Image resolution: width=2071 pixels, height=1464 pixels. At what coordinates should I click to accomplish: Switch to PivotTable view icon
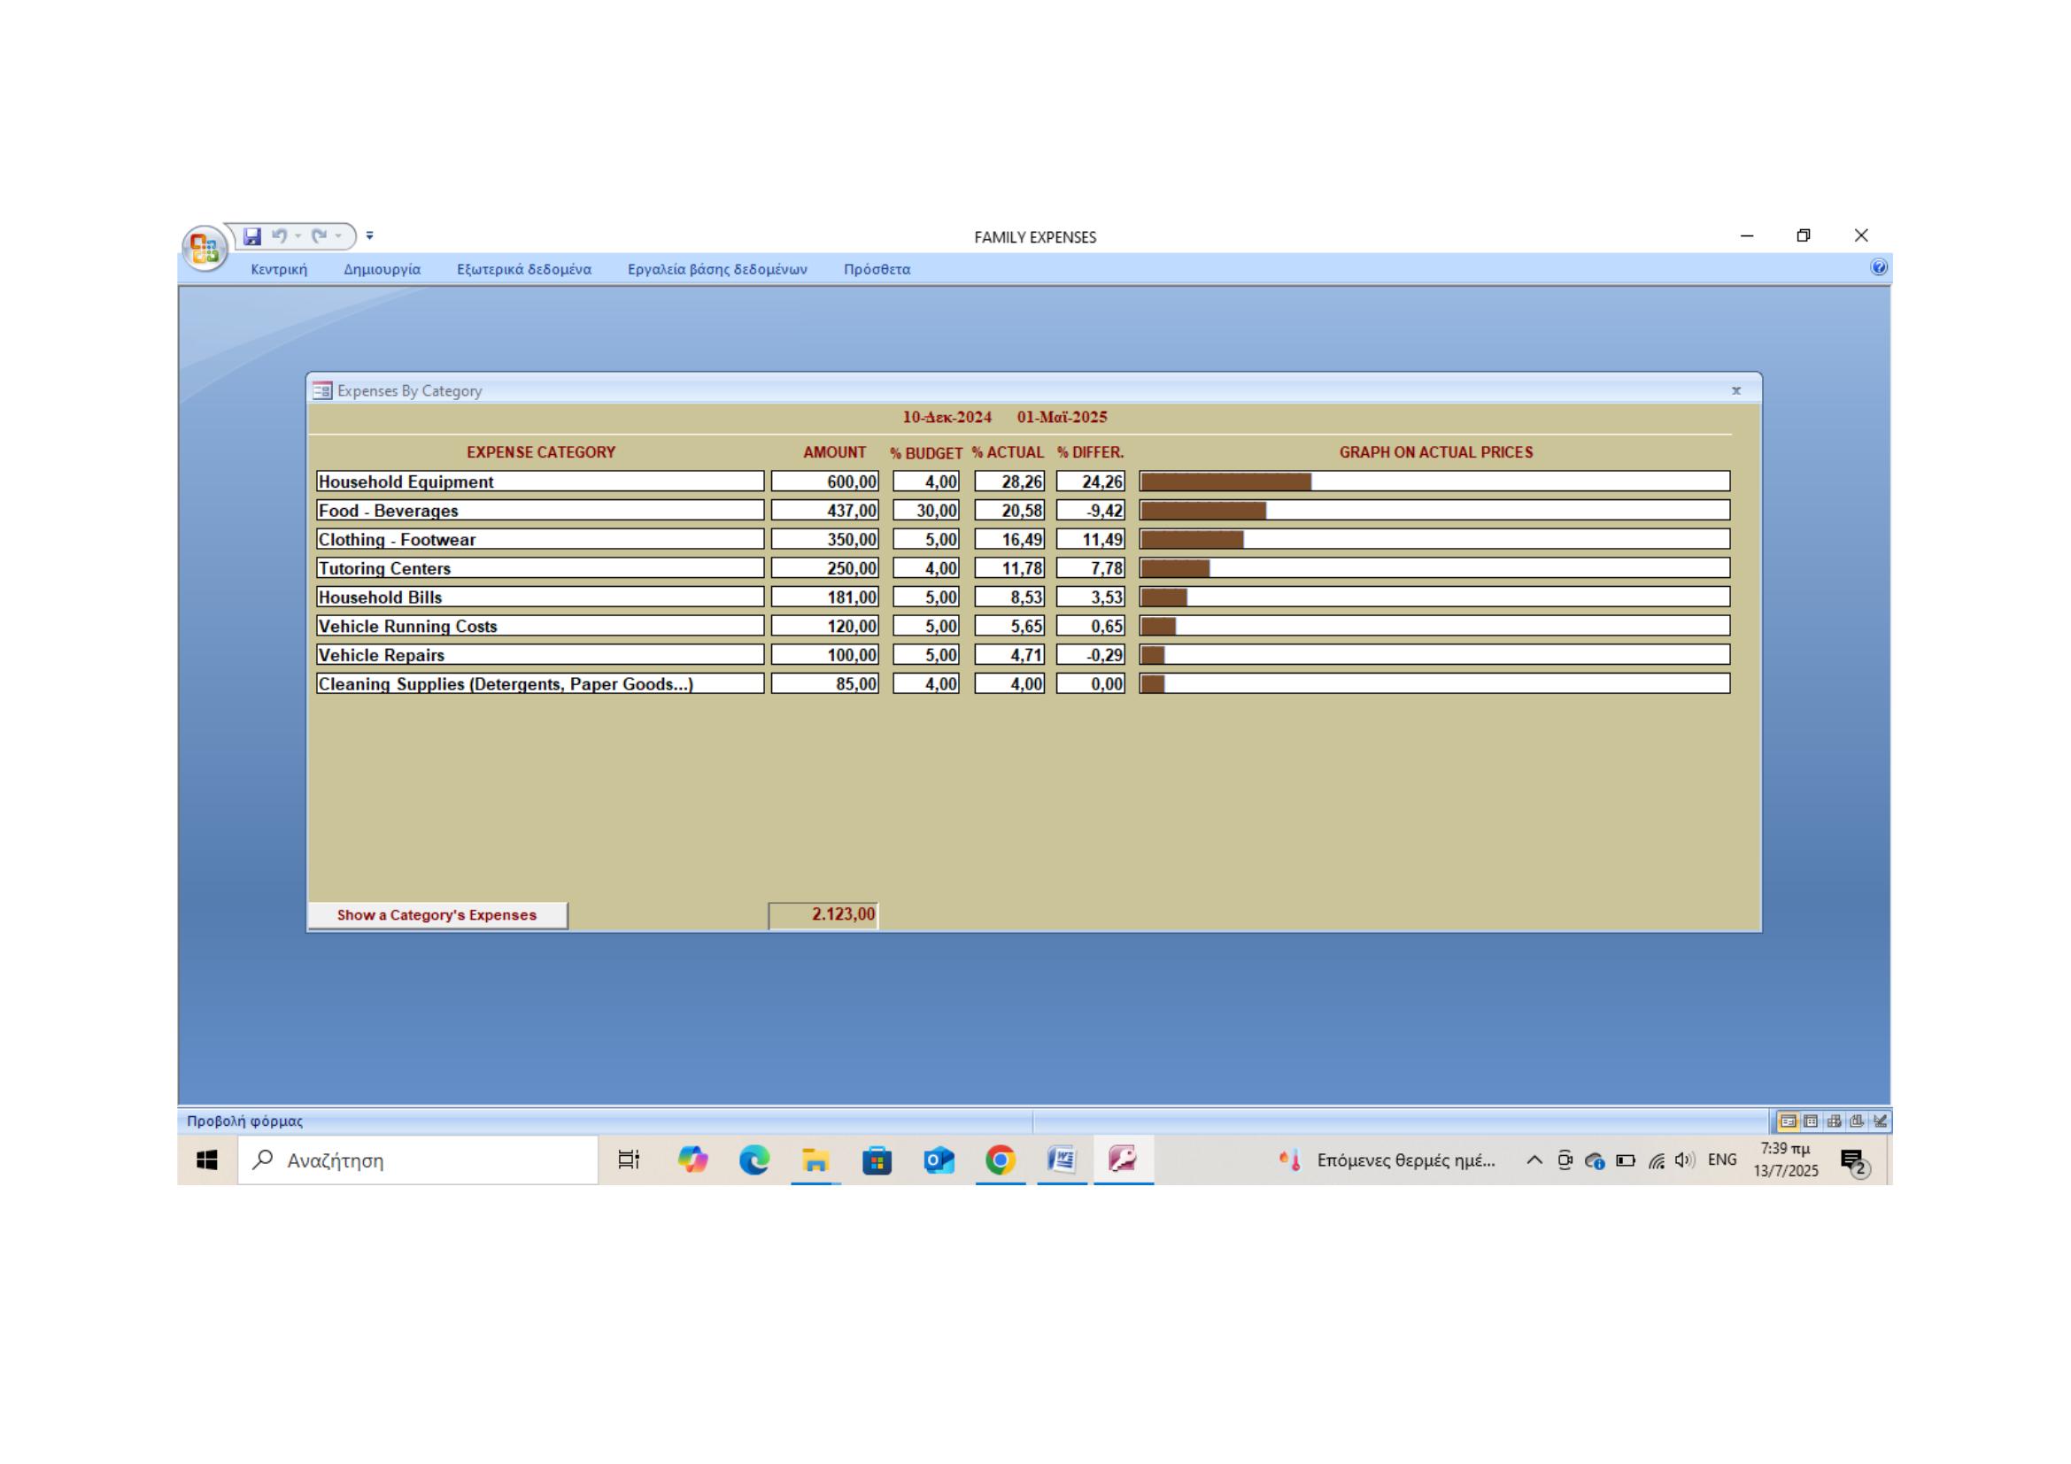point(1834,1121)
